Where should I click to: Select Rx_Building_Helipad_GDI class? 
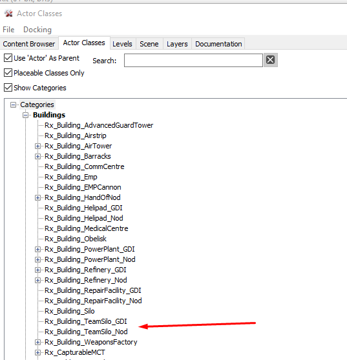83,208
